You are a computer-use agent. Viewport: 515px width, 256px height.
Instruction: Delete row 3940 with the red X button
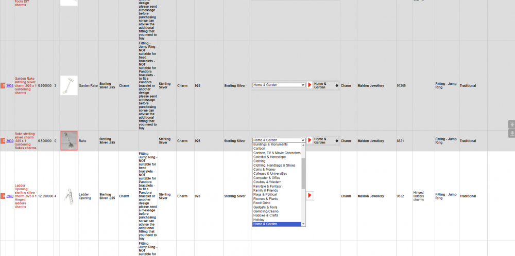tap(3, 196)
